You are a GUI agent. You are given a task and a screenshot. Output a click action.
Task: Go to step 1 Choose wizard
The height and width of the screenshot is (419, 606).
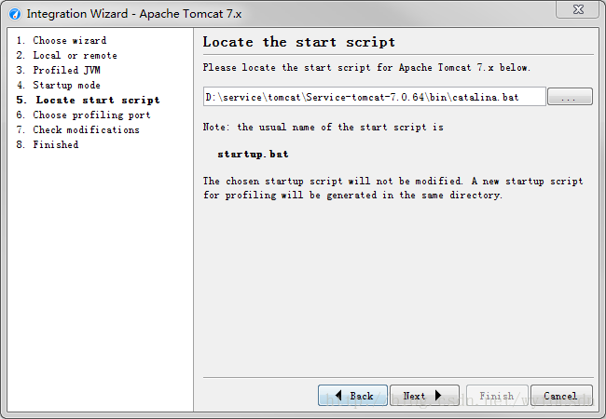(x=62, y=41)
